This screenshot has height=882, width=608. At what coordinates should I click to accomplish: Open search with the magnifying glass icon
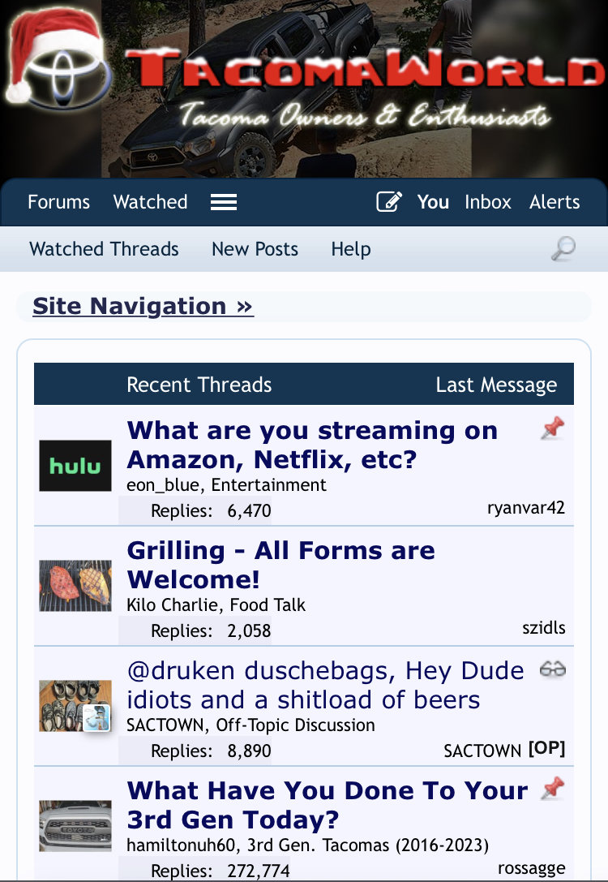click(563, 248)
